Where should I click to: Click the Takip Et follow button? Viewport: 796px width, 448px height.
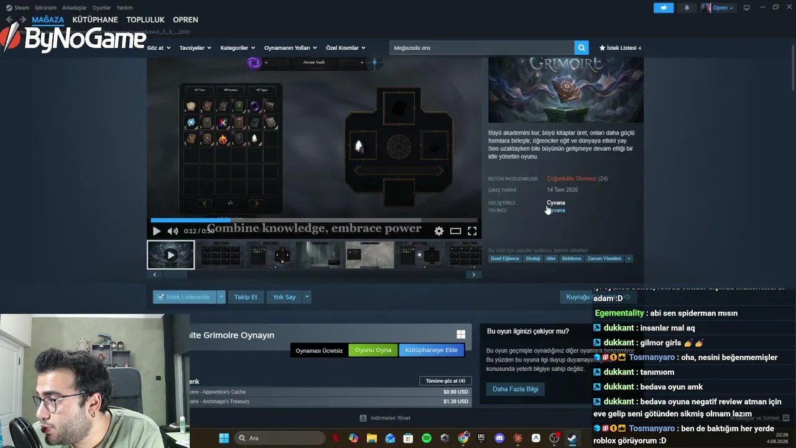pyautogui.click(x=246, y=297)
